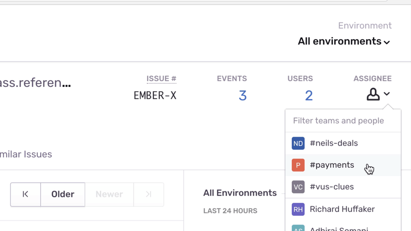
Task: Select Richard Huffaker from the assignee list
Action: point(342,209)
